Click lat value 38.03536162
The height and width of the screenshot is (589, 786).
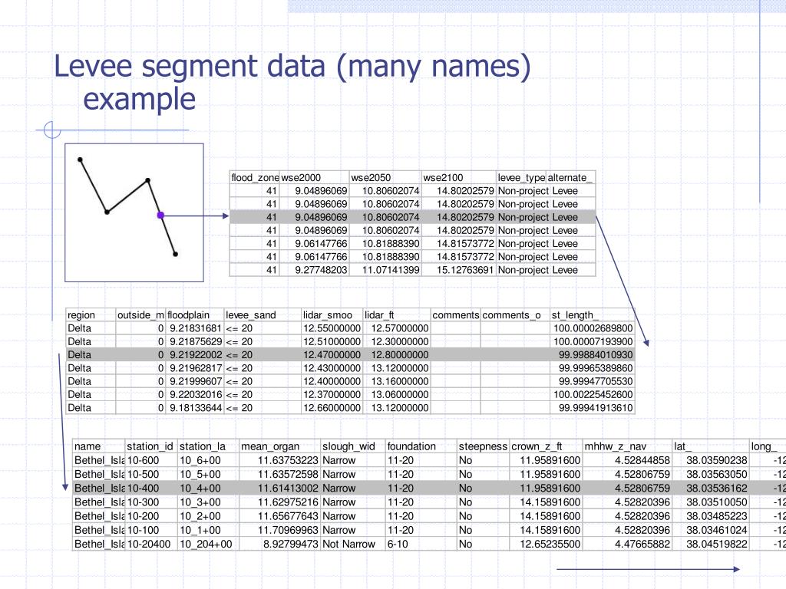[x=717, y=489]
